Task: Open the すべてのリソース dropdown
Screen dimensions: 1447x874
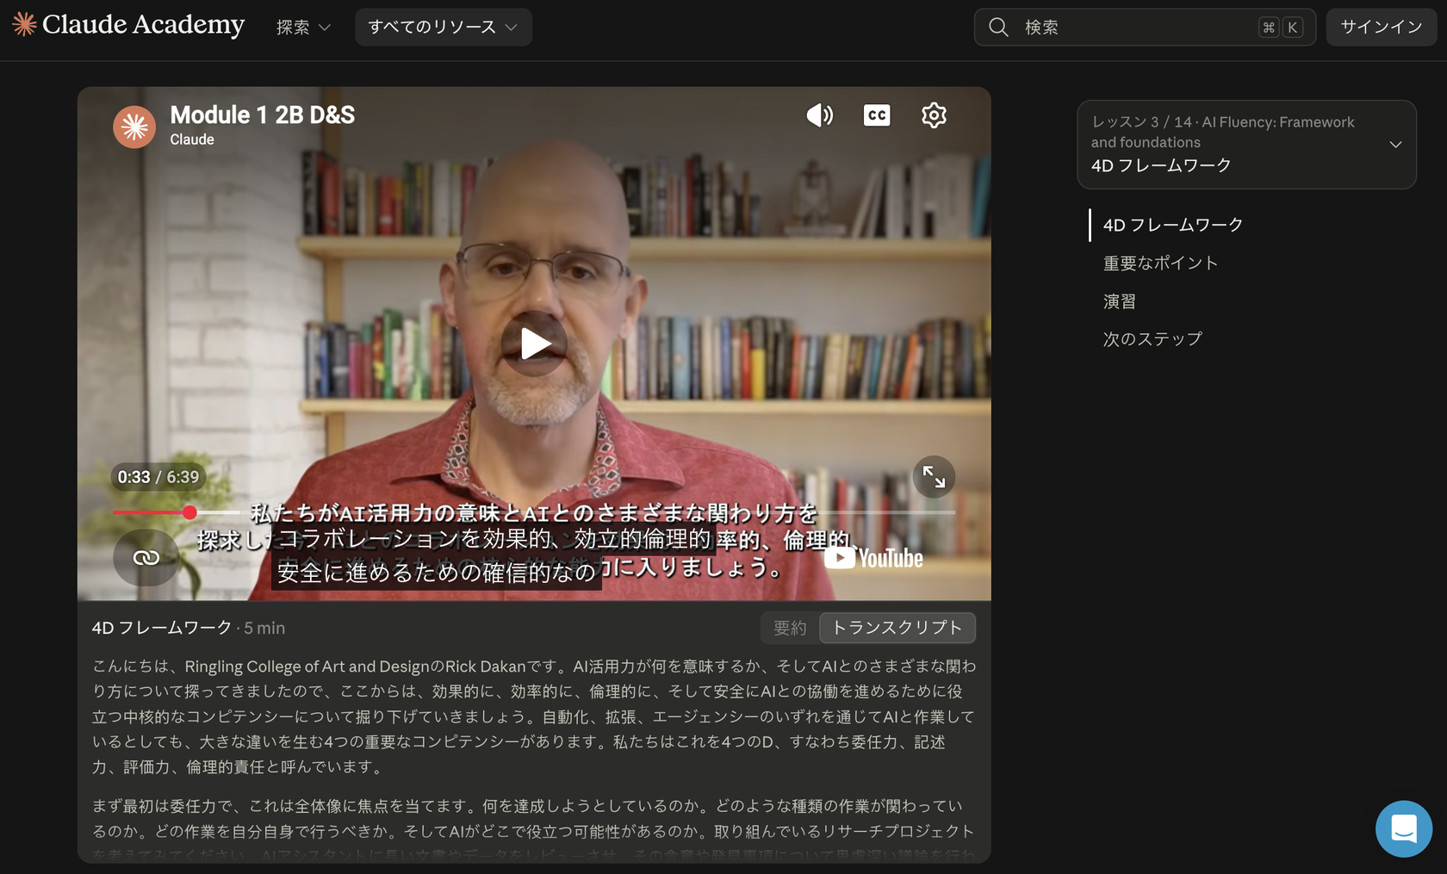Action: point(444,28)
